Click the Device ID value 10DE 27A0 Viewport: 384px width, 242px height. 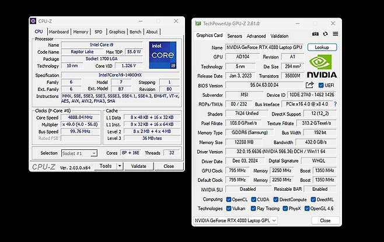click(312, 94)
